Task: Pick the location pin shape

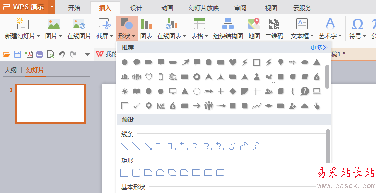Action: [x=149, y=106]
